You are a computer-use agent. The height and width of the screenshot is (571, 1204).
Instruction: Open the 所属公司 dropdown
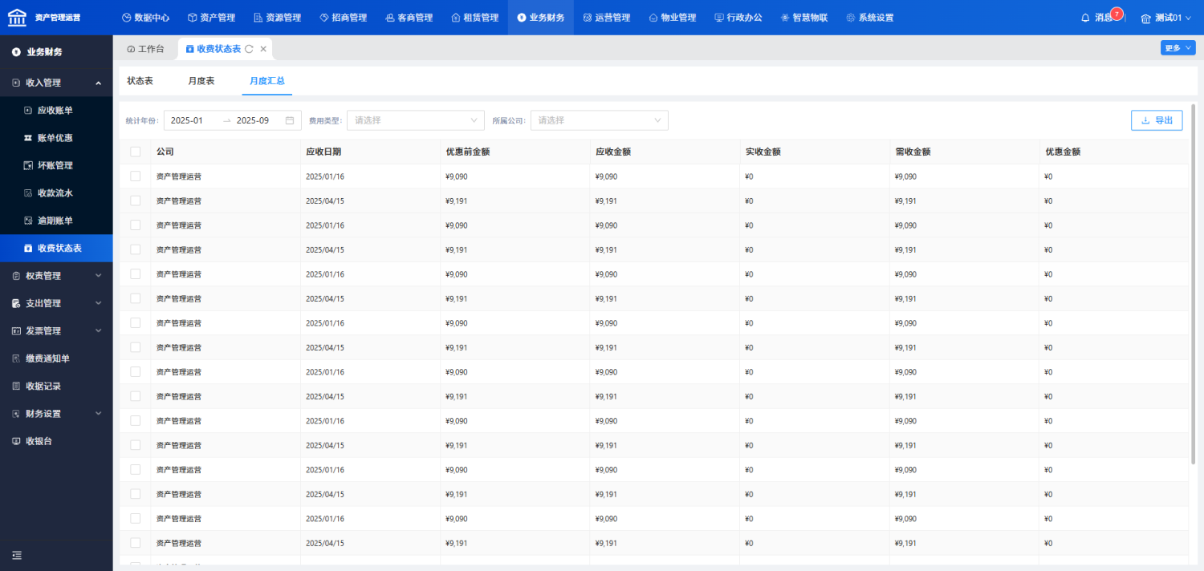599,120
